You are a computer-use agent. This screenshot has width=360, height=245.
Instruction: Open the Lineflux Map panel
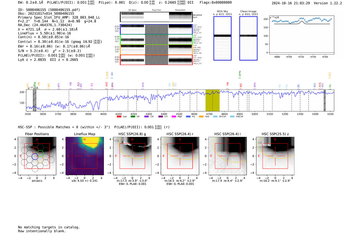[85, 156]
